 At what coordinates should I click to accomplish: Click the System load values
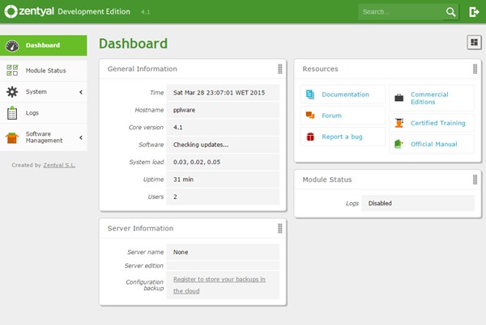pyautogui.click(x=197, y=162)
